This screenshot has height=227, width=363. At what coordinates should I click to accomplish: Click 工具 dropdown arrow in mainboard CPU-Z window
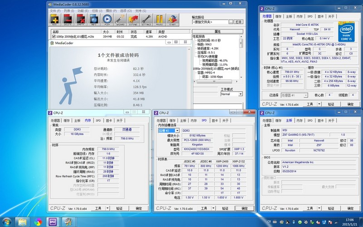click(x=319, y=208)
